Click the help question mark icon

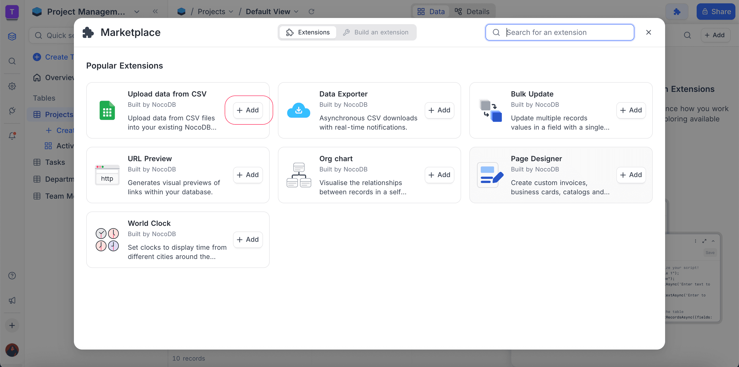12,275
